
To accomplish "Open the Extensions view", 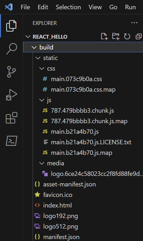I will (12, 118).
